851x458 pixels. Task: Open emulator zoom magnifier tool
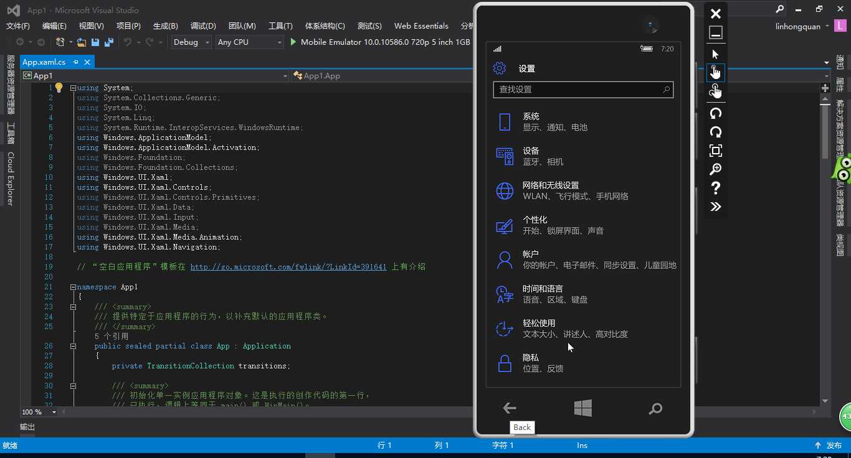pos(716,169)
